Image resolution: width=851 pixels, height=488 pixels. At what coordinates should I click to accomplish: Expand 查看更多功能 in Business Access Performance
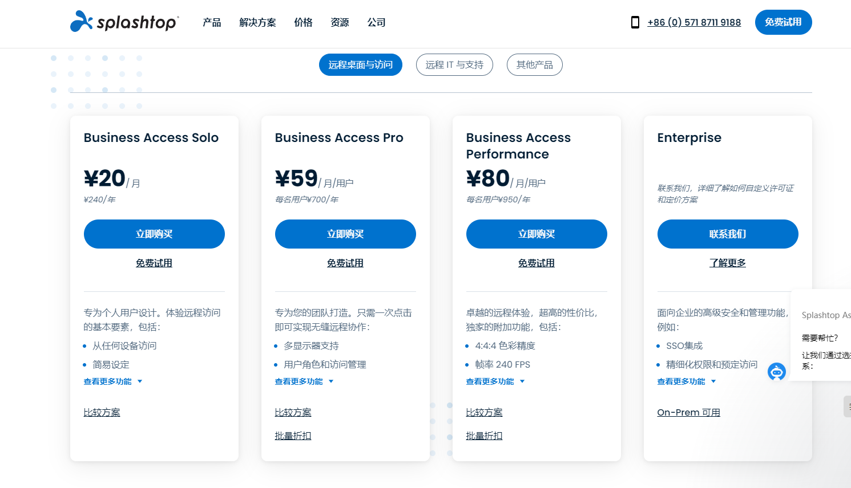(495, 381)
